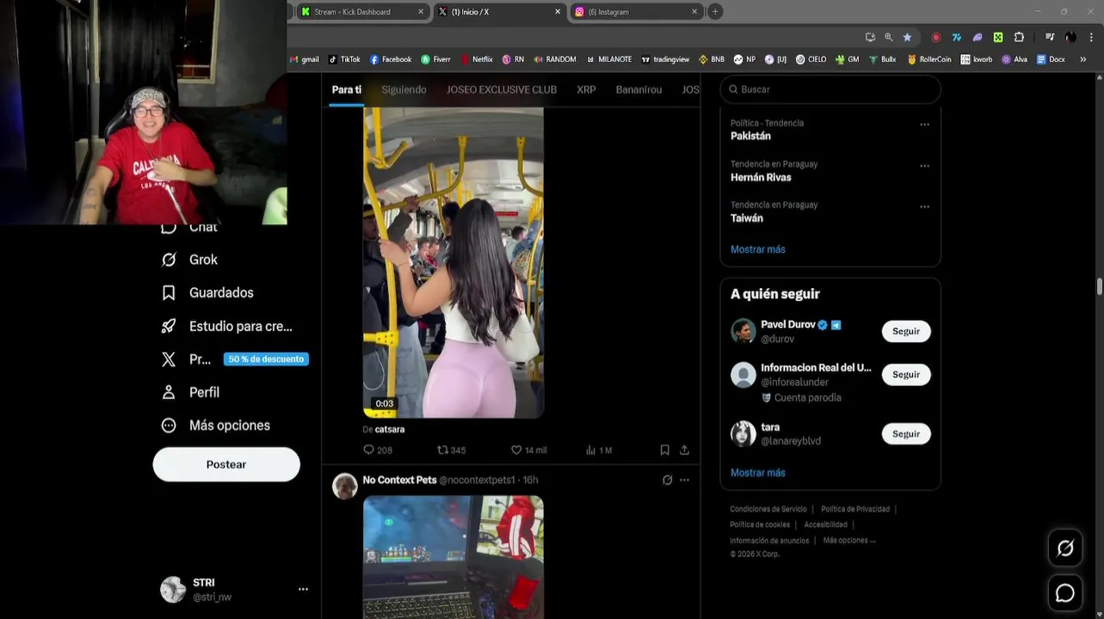This screenshot has height=619, width=1104.
Task: Share the catsara video post
Action: click(684, 450)
